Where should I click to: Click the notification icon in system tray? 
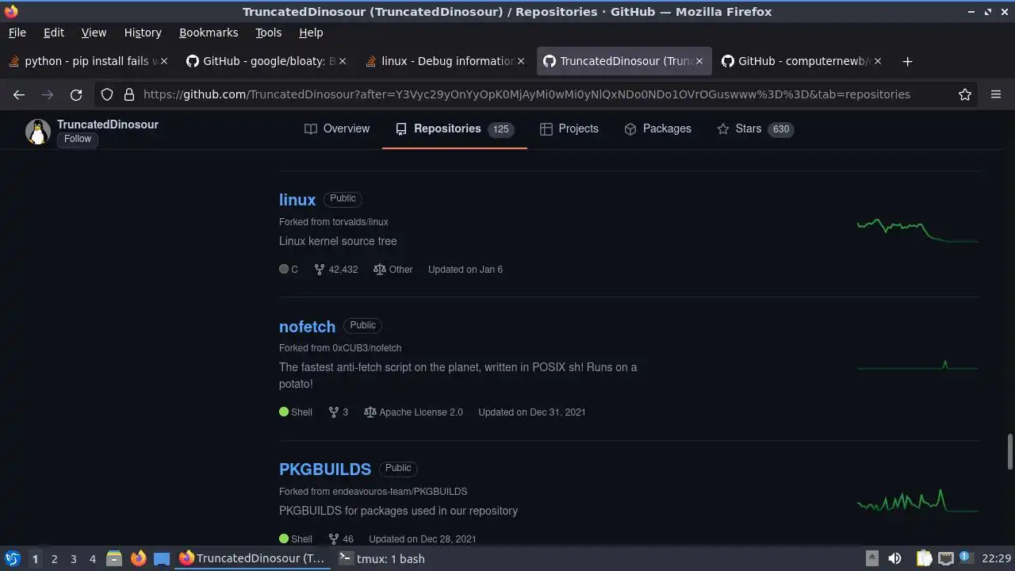[x=966, y=558]
